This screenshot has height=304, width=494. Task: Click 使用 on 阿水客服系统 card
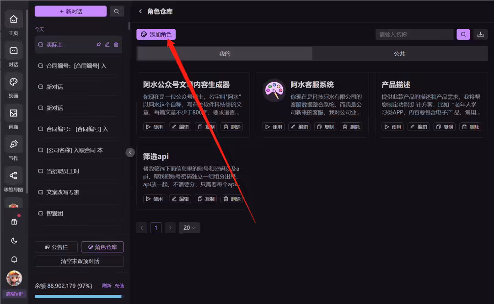[274, 127]
